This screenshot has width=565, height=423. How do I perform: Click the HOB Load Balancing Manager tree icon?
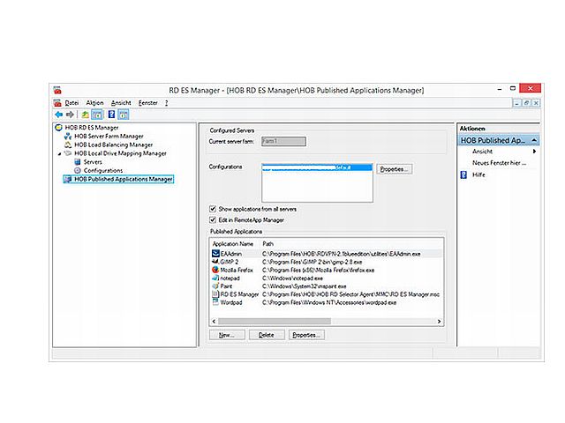pyautogui.click(x=68, y=145)
